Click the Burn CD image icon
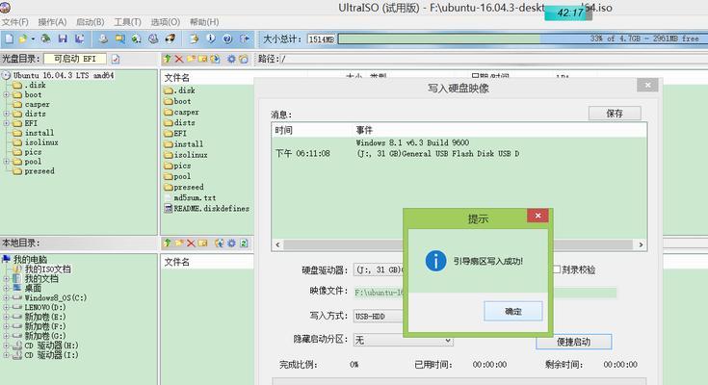The width and height of the screenshot is (708, 385). (170, 38)
